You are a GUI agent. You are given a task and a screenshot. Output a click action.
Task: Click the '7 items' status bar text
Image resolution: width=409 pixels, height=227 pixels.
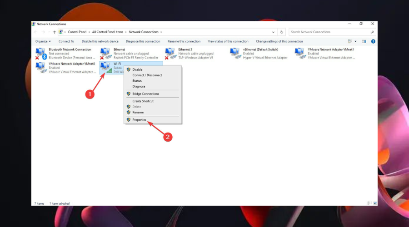coord(39,203)
